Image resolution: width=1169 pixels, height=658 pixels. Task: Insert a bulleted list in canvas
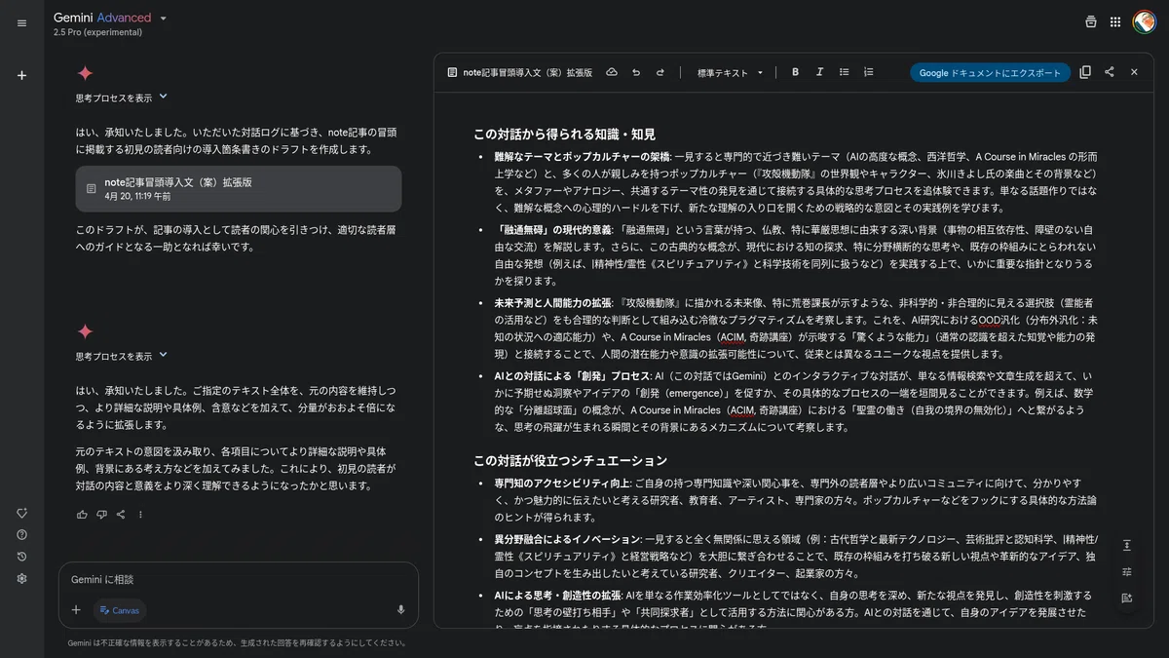coord(845,72)
